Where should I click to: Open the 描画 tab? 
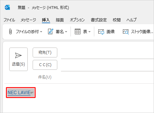point(60,20)
